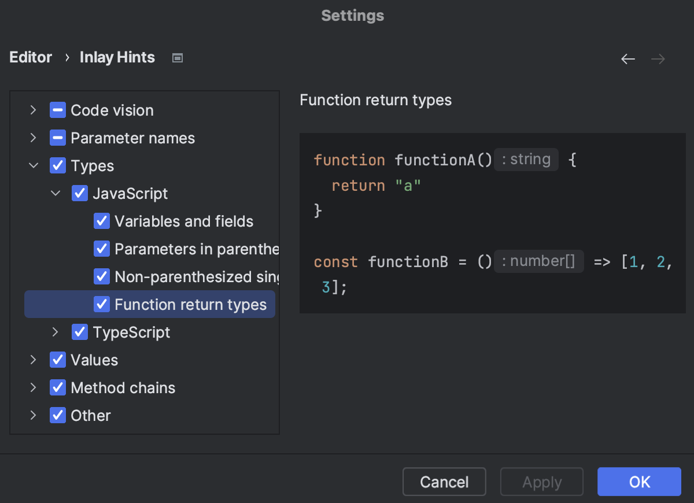The image size is (694, 503).
Task: Open the Editor settings breadcrumb
Action: coord(30,57)
